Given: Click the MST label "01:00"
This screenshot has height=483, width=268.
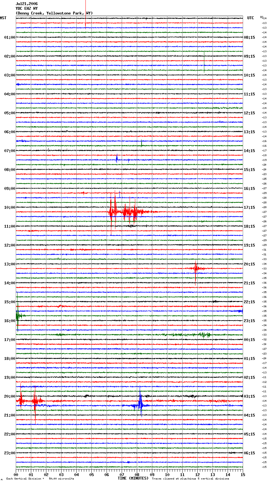Looking at the screenshot, I should pos(10,37).
